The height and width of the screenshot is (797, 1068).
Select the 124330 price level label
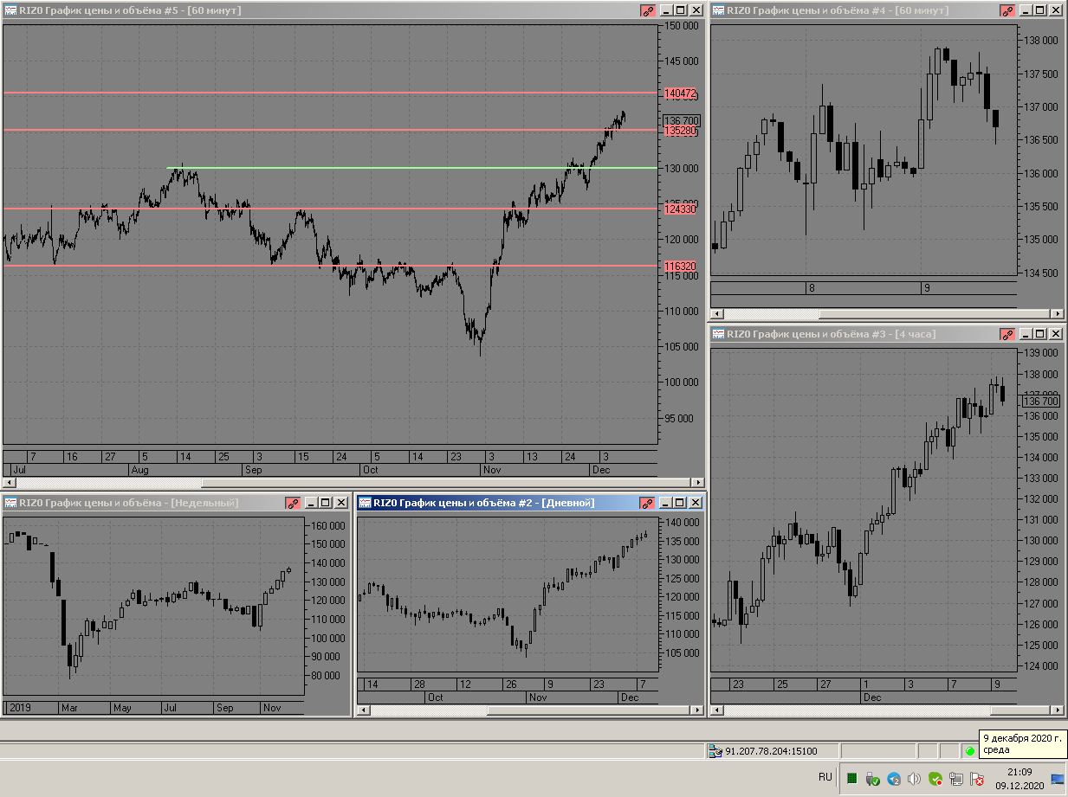pos(681,209)
